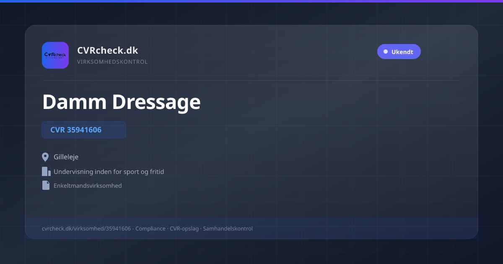Image resolution: width=503 pixels, height=264 pixels.
Task: Click 'Undervisning inden for sport og fritid' text
Action: 109,171
